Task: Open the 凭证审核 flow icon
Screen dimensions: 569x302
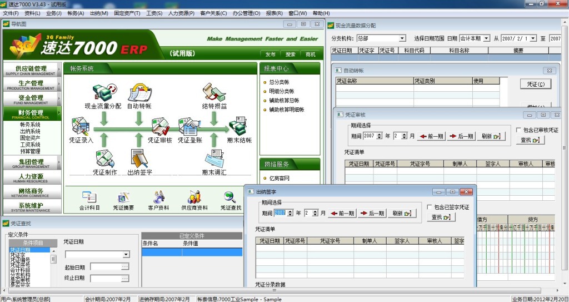Action: (x=160, y=126)
